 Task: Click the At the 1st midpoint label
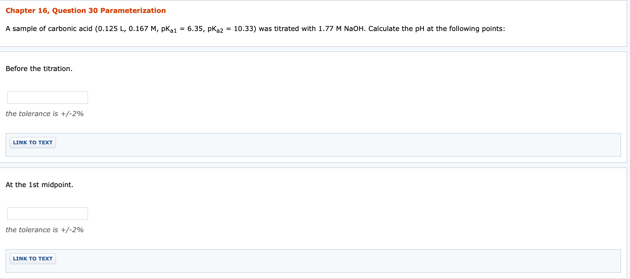pos(39,185)
